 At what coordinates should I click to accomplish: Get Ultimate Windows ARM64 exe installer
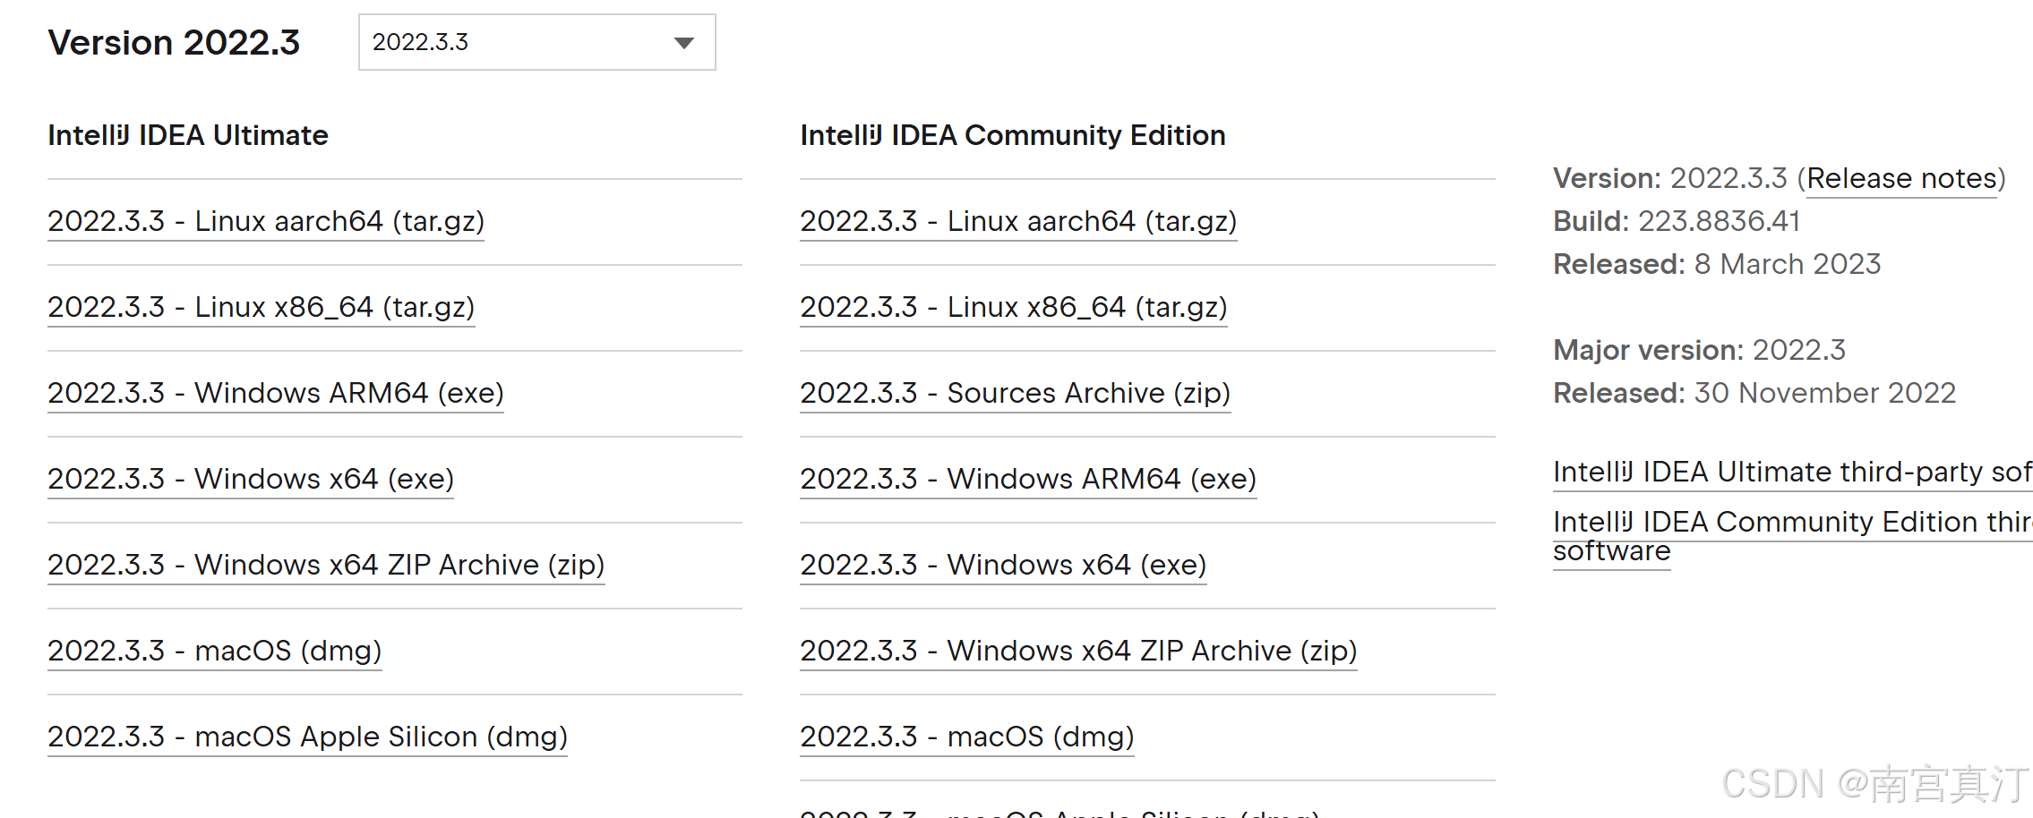276,393
